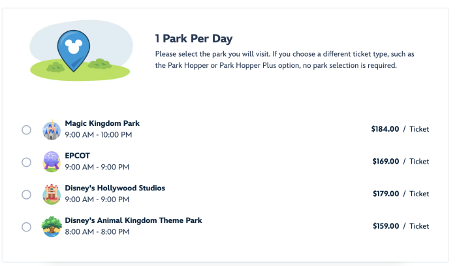Click the 8:00 AM - 8:00 PM hours
The width and height of the screenshot is (457, 266).
pyautogui.click(x=97, y=232)
